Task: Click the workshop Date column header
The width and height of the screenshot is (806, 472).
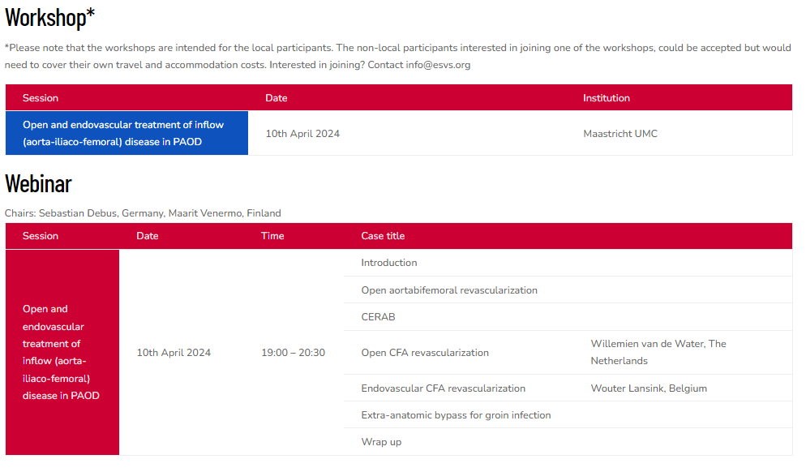Action: [x=277, y=98]
